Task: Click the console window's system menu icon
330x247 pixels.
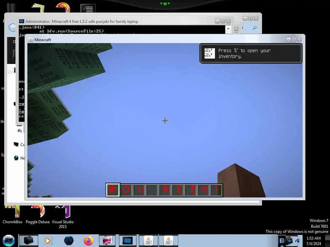Action: point(22,21)
